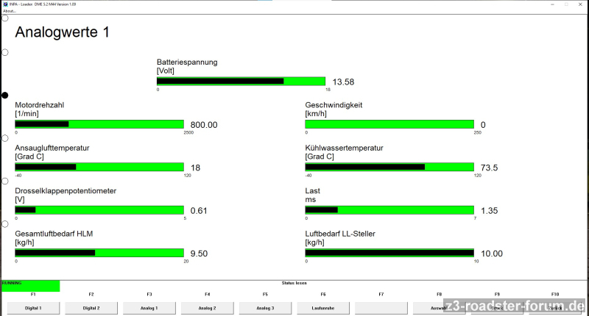The image size is (589, 316).
Task: Minimize the INPA window
Action: tap(546, 4)
